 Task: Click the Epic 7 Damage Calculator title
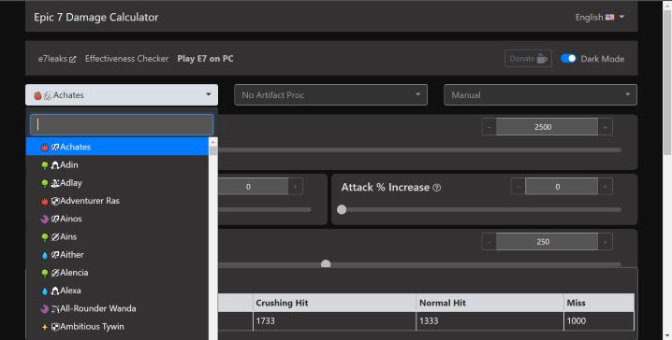(x=96, y=17)
